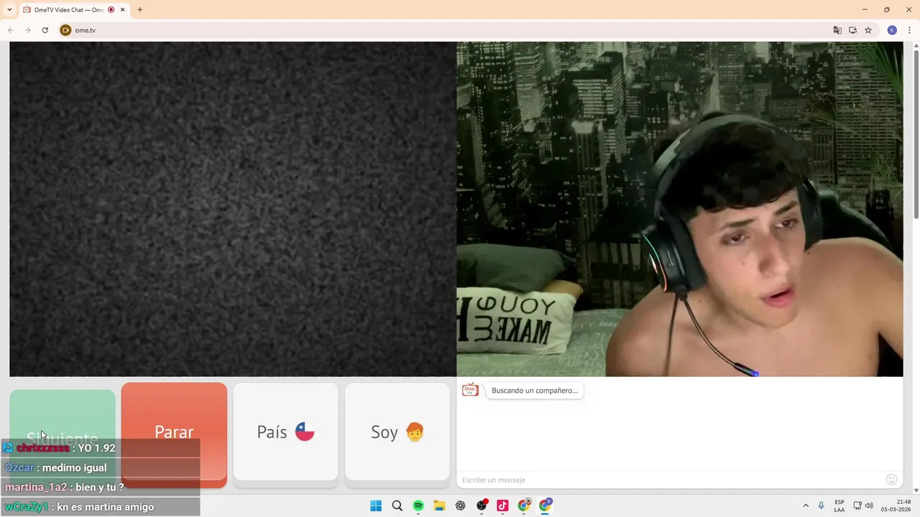Expand the system tray hidden icons chevron
Image resolution: width=920 pixels, height=517 pixels.
(x=806, y=506)
